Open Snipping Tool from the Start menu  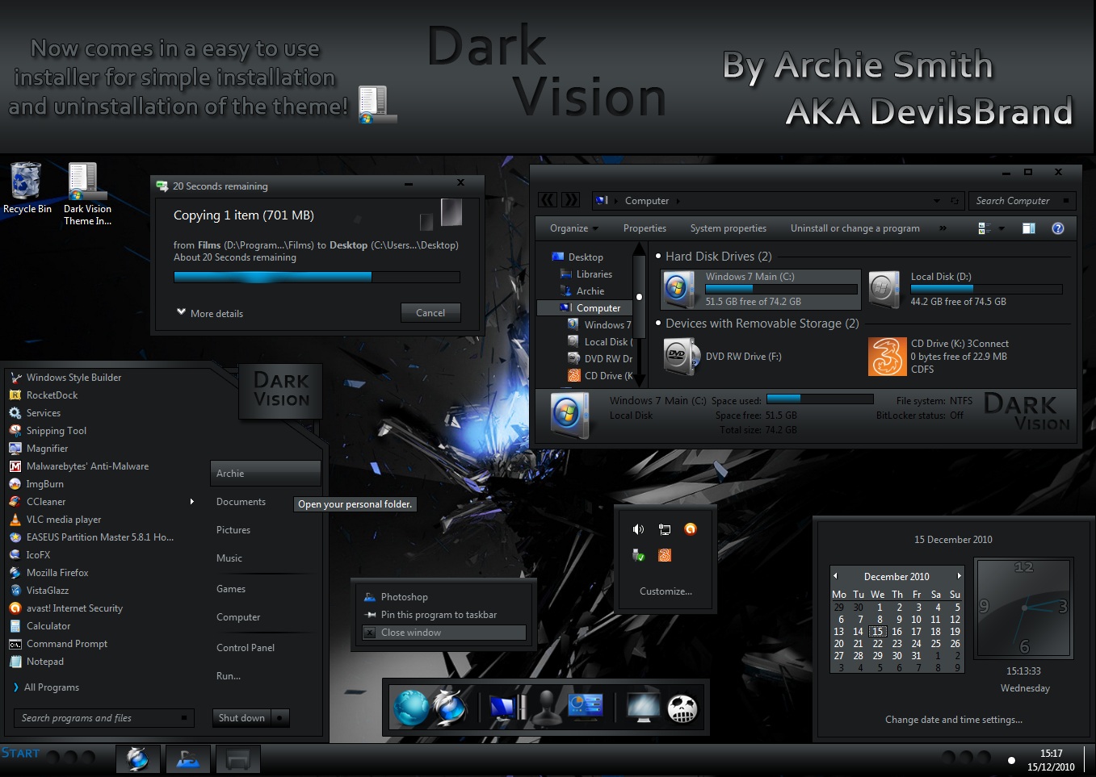tap(56, 431)
